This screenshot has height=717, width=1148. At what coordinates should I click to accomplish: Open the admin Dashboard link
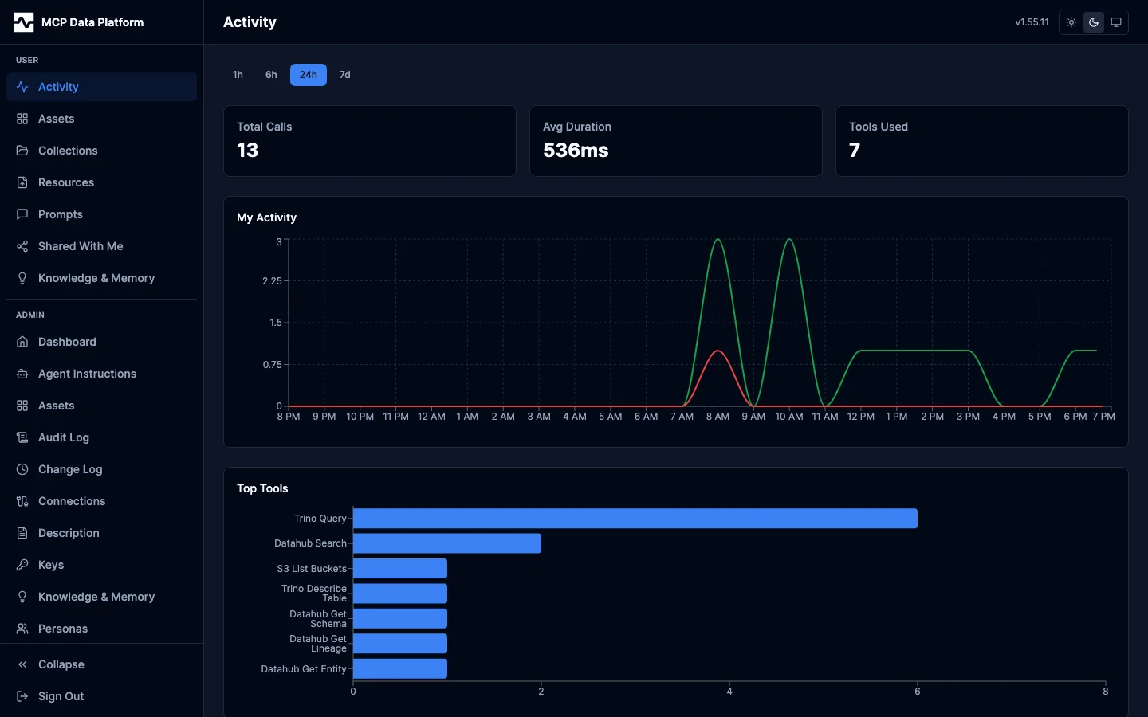point(67,342)
